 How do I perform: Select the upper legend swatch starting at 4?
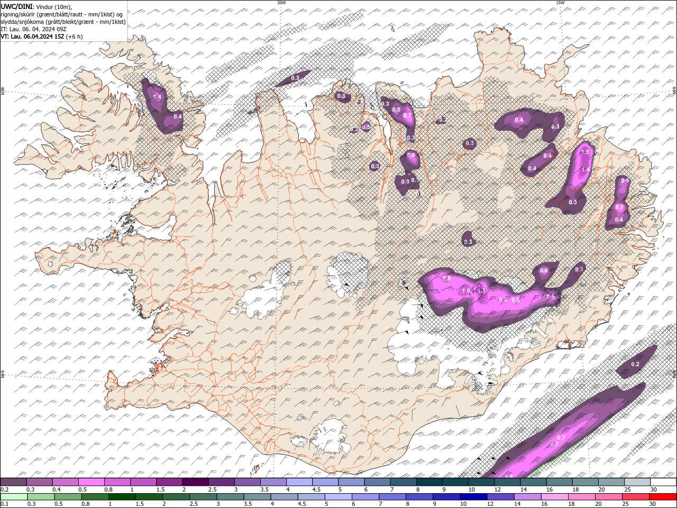(x=299, y=482)
